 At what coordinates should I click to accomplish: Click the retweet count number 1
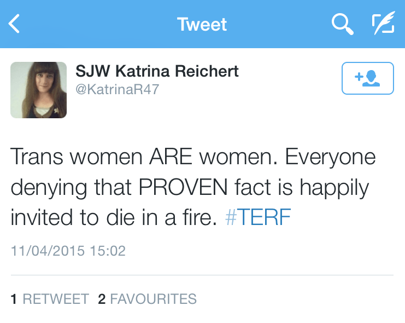pos(14,299)
